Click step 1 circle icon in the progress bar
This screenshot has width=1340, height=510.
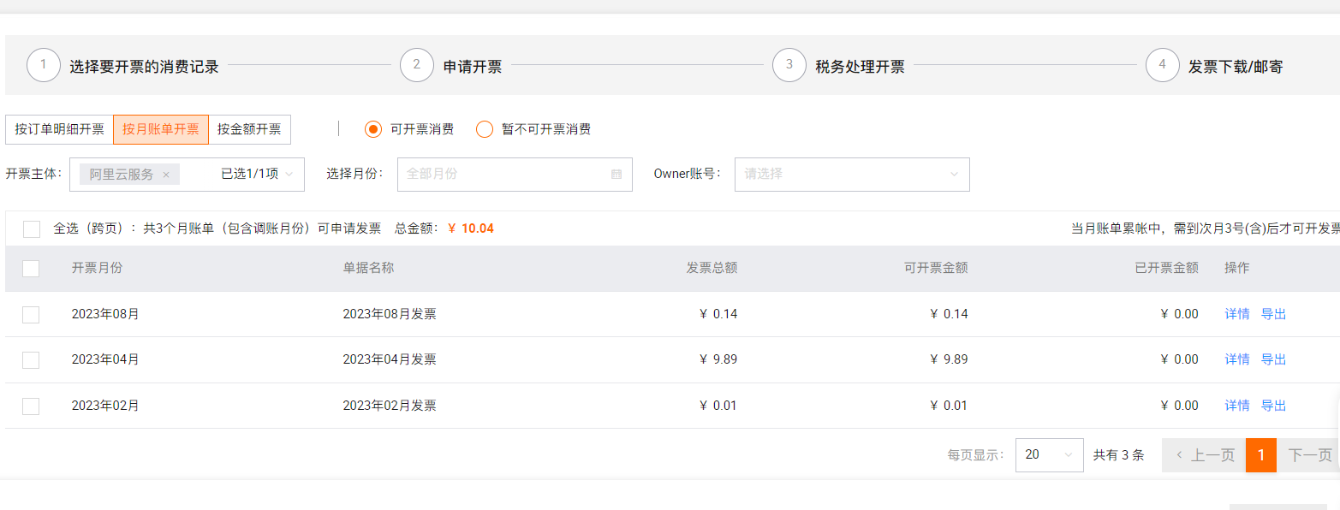point(44,65)
